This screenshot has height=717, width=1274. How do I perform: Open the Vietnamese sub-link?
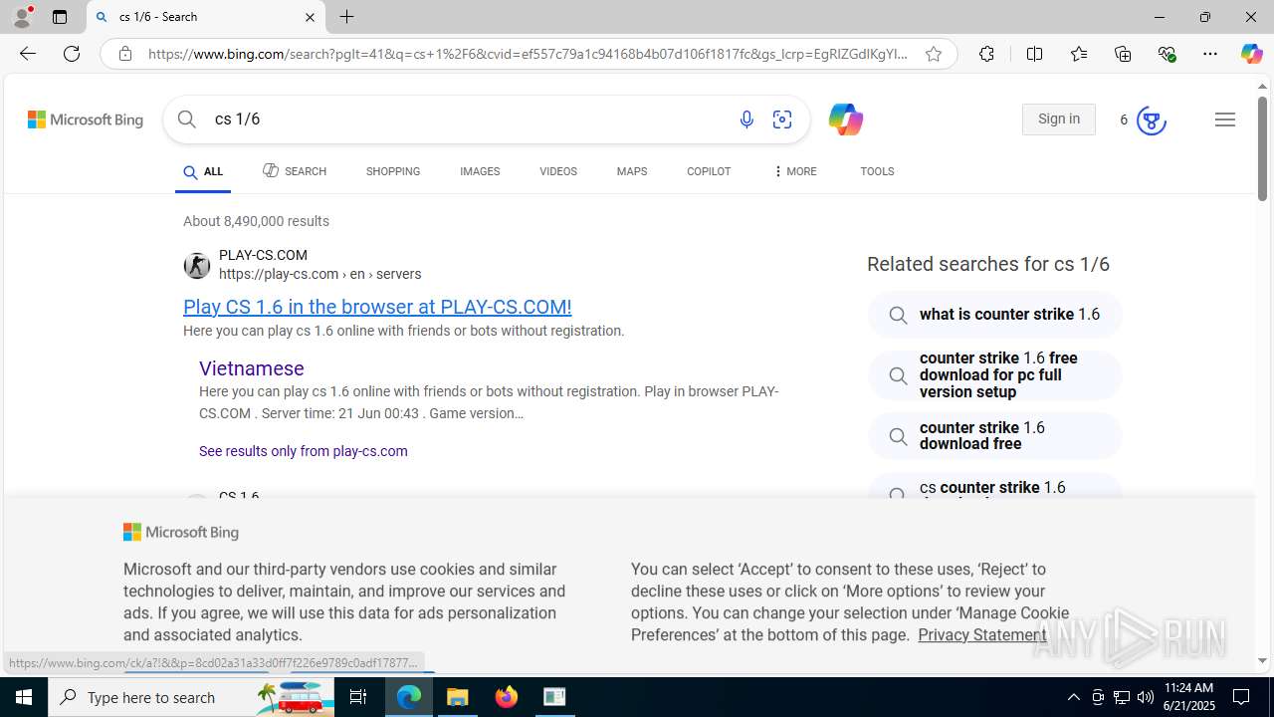[252, 368]
